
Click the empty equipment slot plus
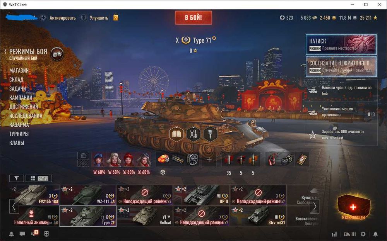click(x=209, y=160)
